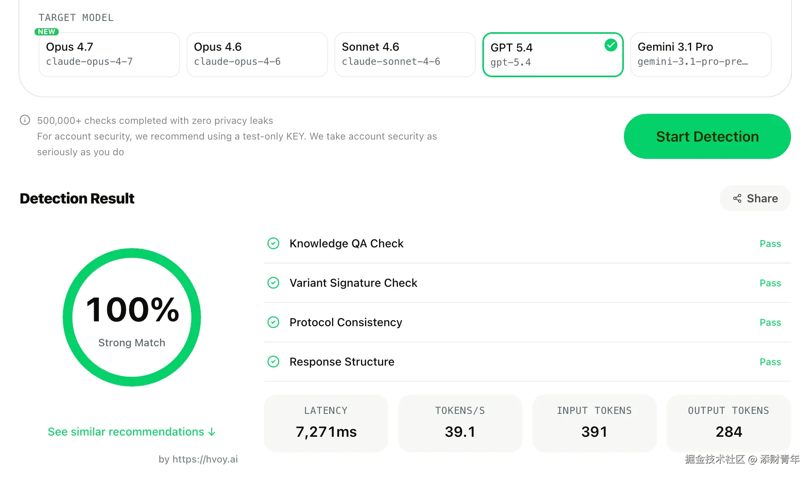
Task: Click the NEW badge on Opus 4.7
Action: (x=47, y=32)
